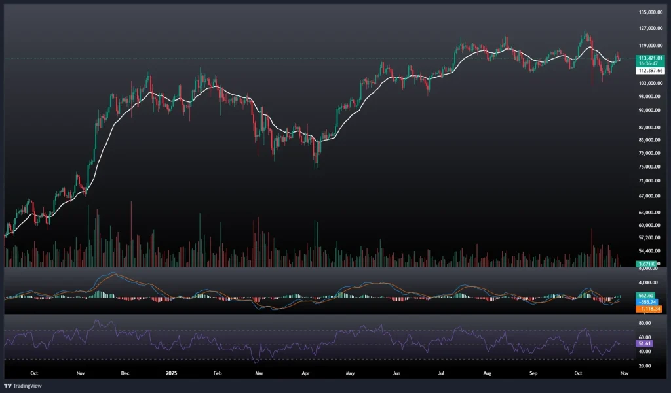Click the 2025 year marker on time axis
671x393 pixels.
coord(170,373)
